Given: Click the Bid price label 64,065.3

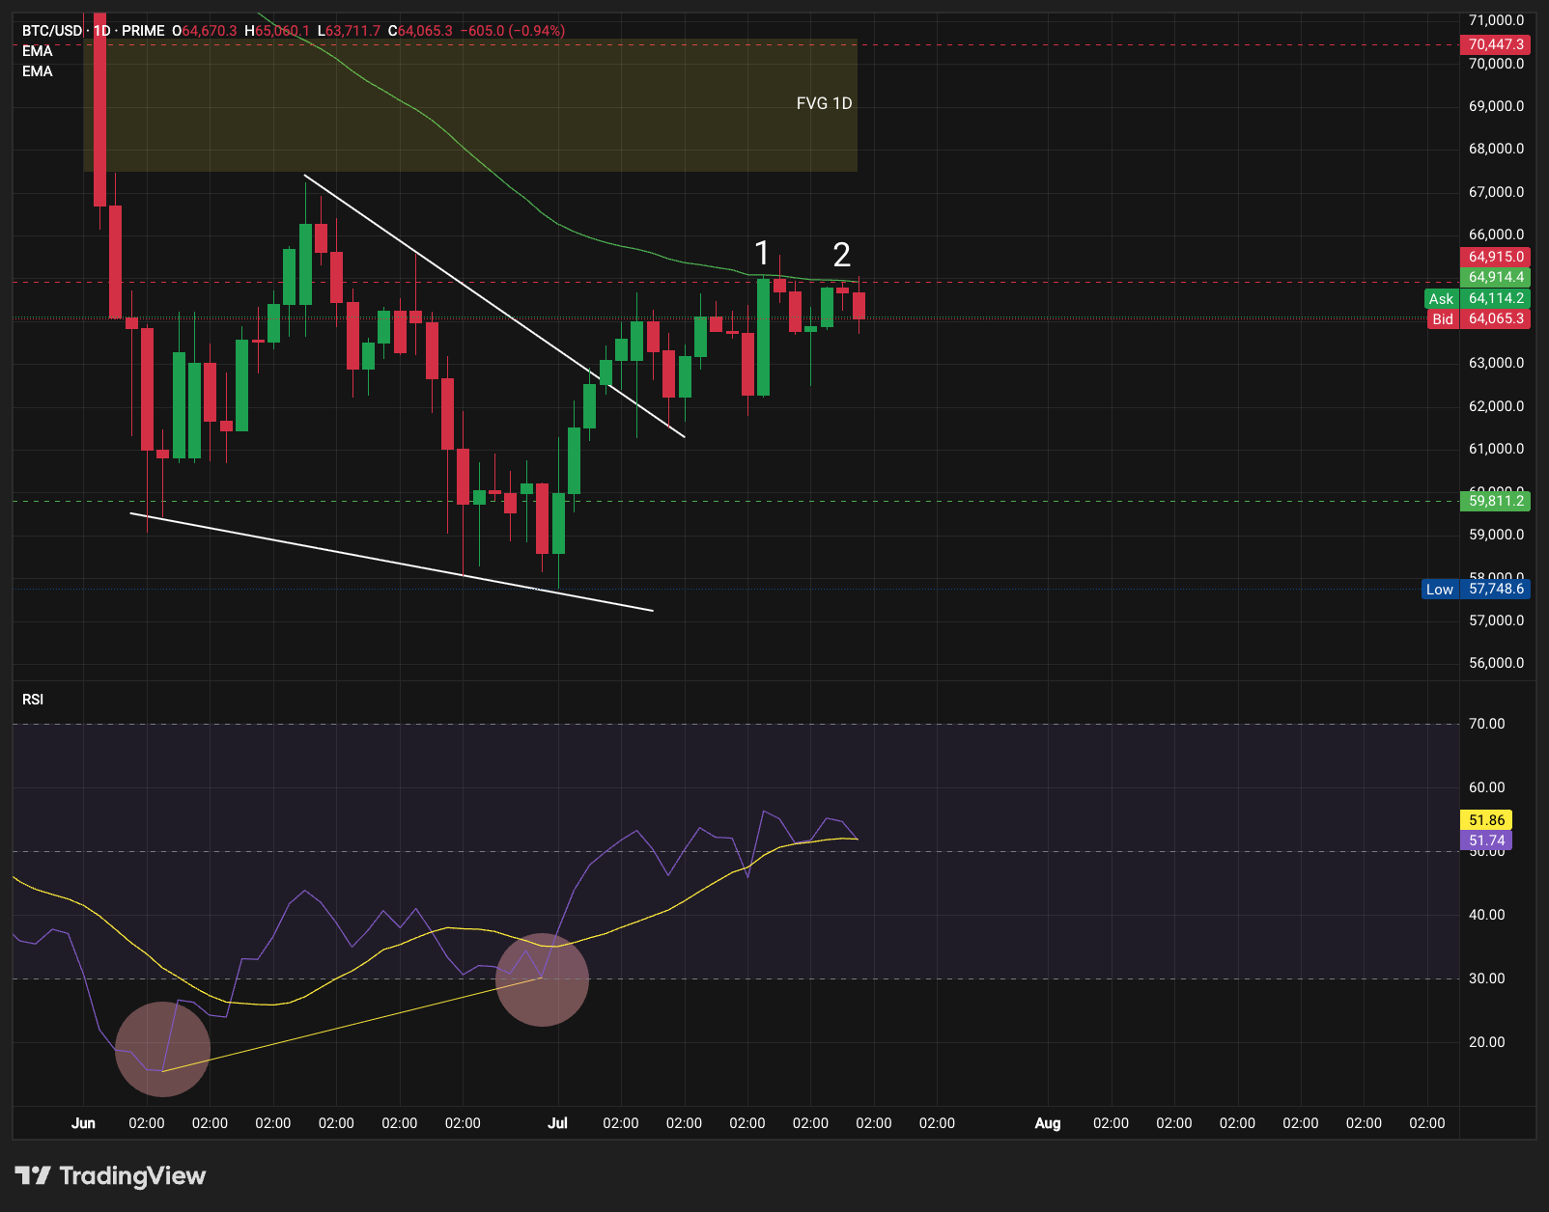Looking at the screenshot, I should (1479, 318).
